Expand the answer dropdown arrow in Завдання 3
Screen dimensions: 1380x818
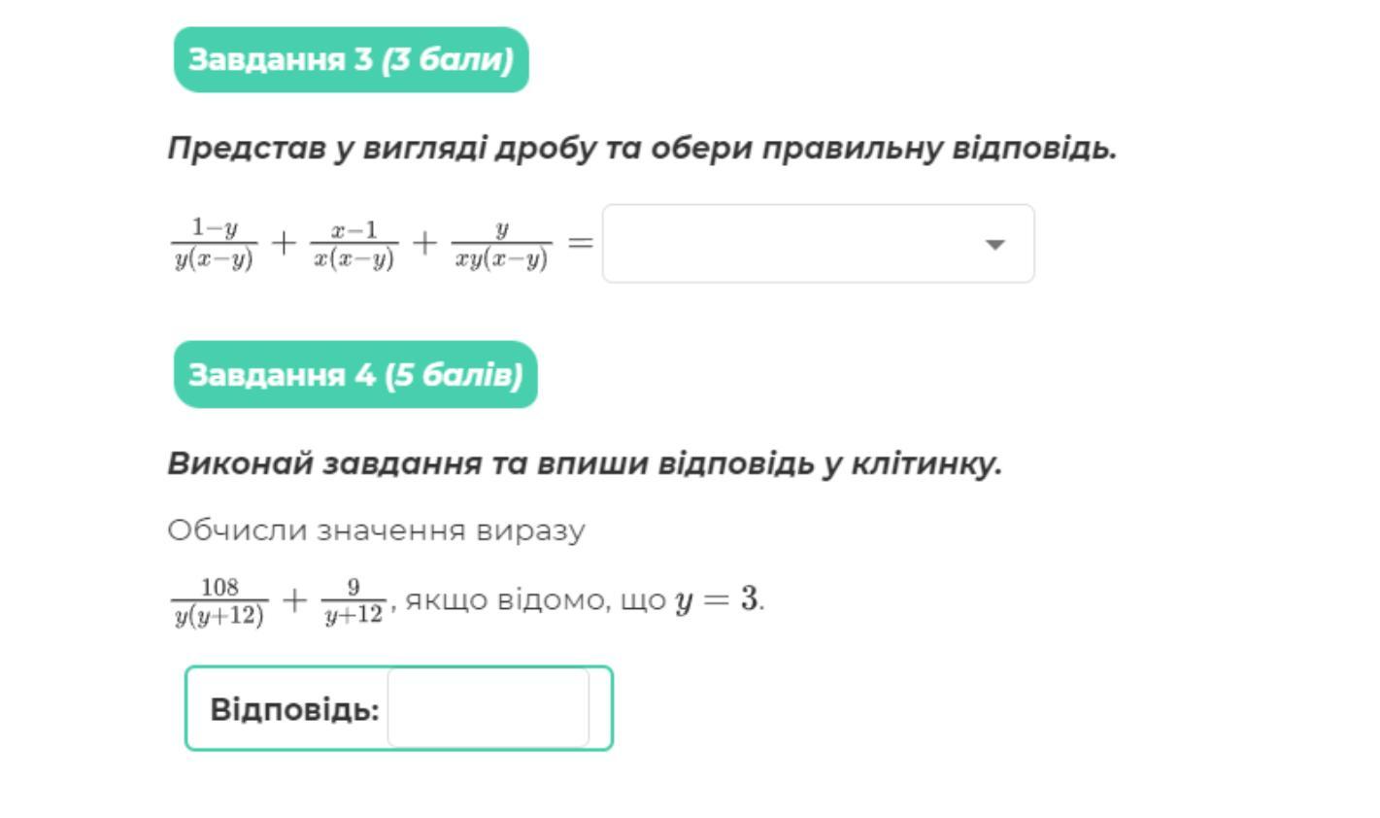(x=994, y=245)
